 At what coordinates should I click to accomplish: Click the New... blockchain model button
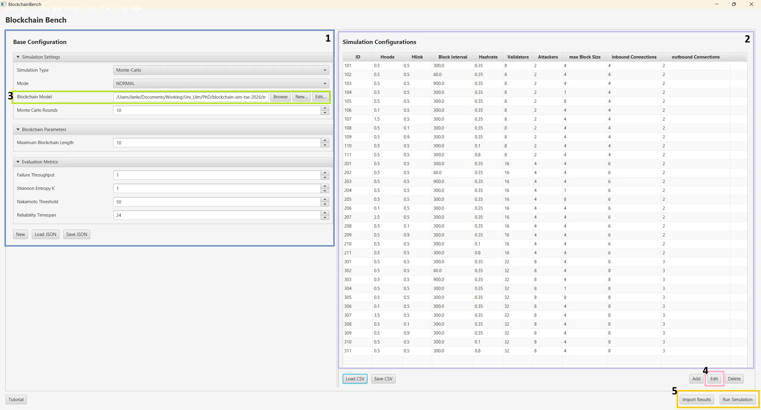pyautogui.click(x=301, y=97)
